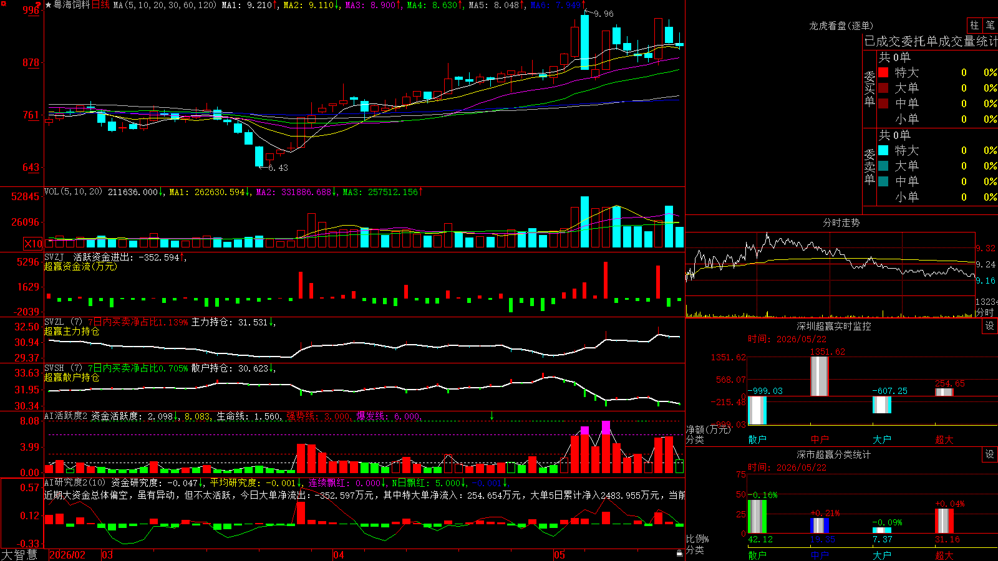
Task: Click the cyan 特大 sell order swatch
Action: tap(883, 150)
